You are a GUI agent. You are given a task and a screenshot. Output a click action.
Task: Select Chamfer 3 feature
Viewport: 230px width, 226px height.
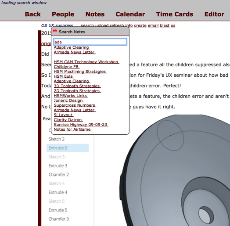(59, 219)
